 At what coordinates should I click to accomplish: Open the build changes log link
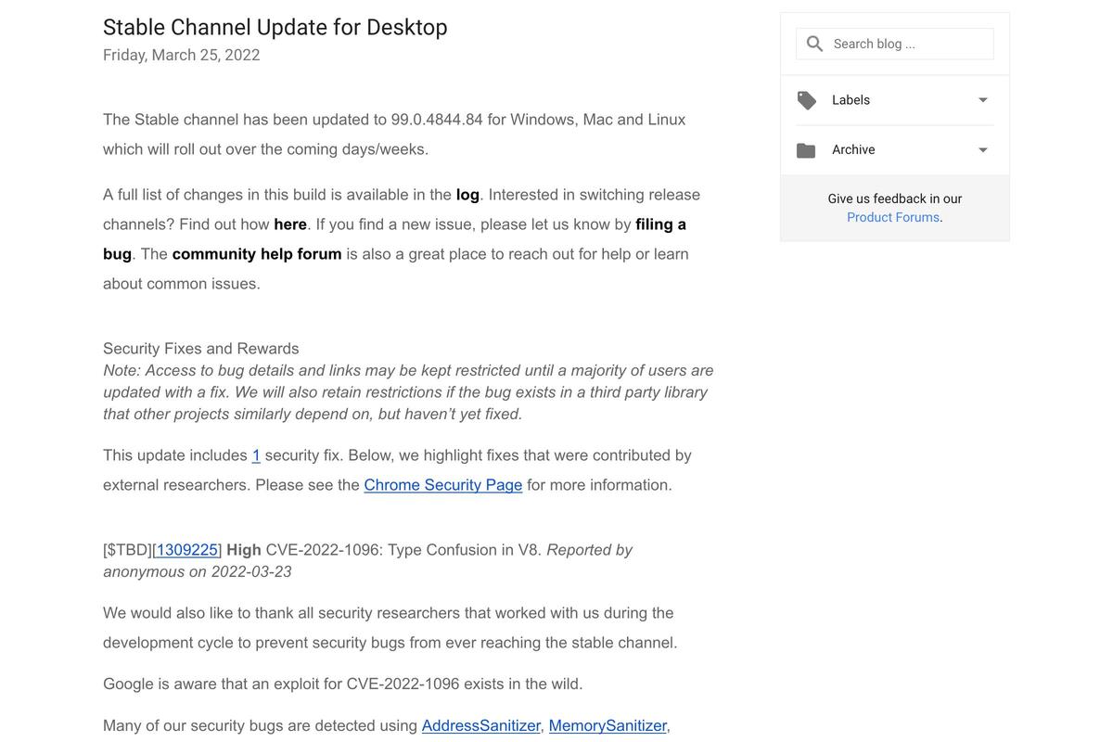467,195
